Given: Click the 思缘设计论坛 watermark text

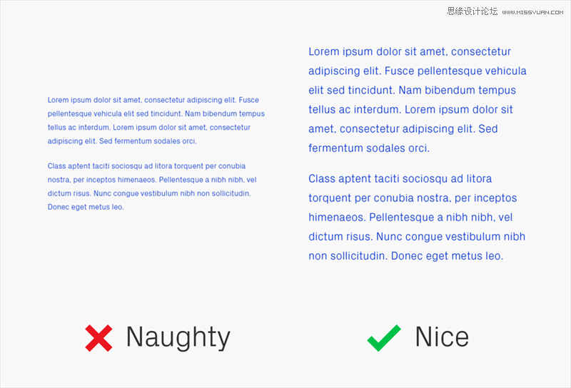Looking at the screenshot, I should (472, 11).
